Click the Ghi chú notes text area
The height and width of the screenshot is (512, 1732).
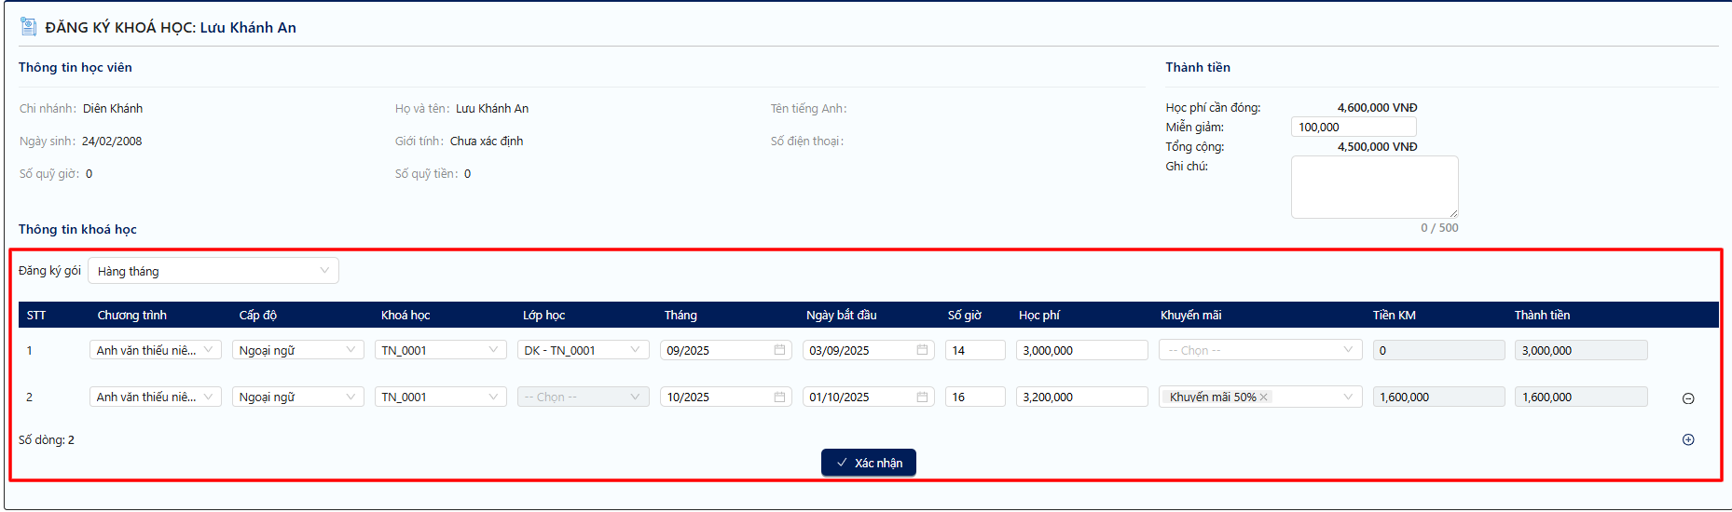(1373, 187)
